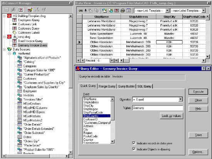Click printer icon in Data View toolbar
Screen dimensions: 212x159
123,10
